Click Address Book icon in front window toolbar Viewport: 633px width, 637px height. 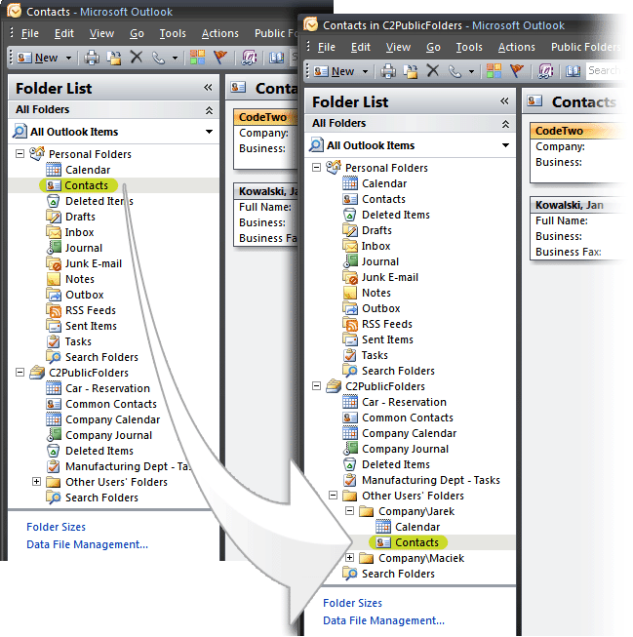point(573,71)
